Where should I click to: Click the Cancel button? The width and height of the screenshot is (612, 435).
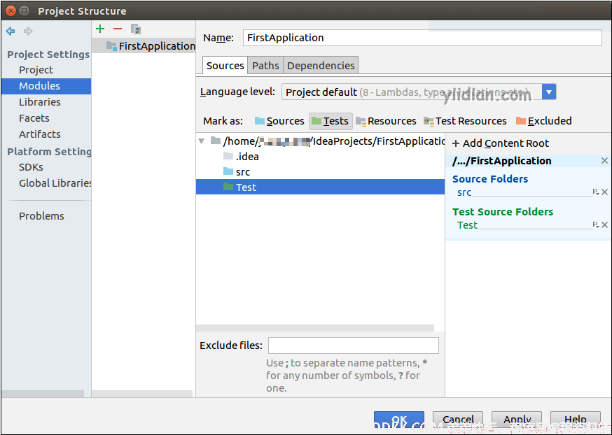458,420
